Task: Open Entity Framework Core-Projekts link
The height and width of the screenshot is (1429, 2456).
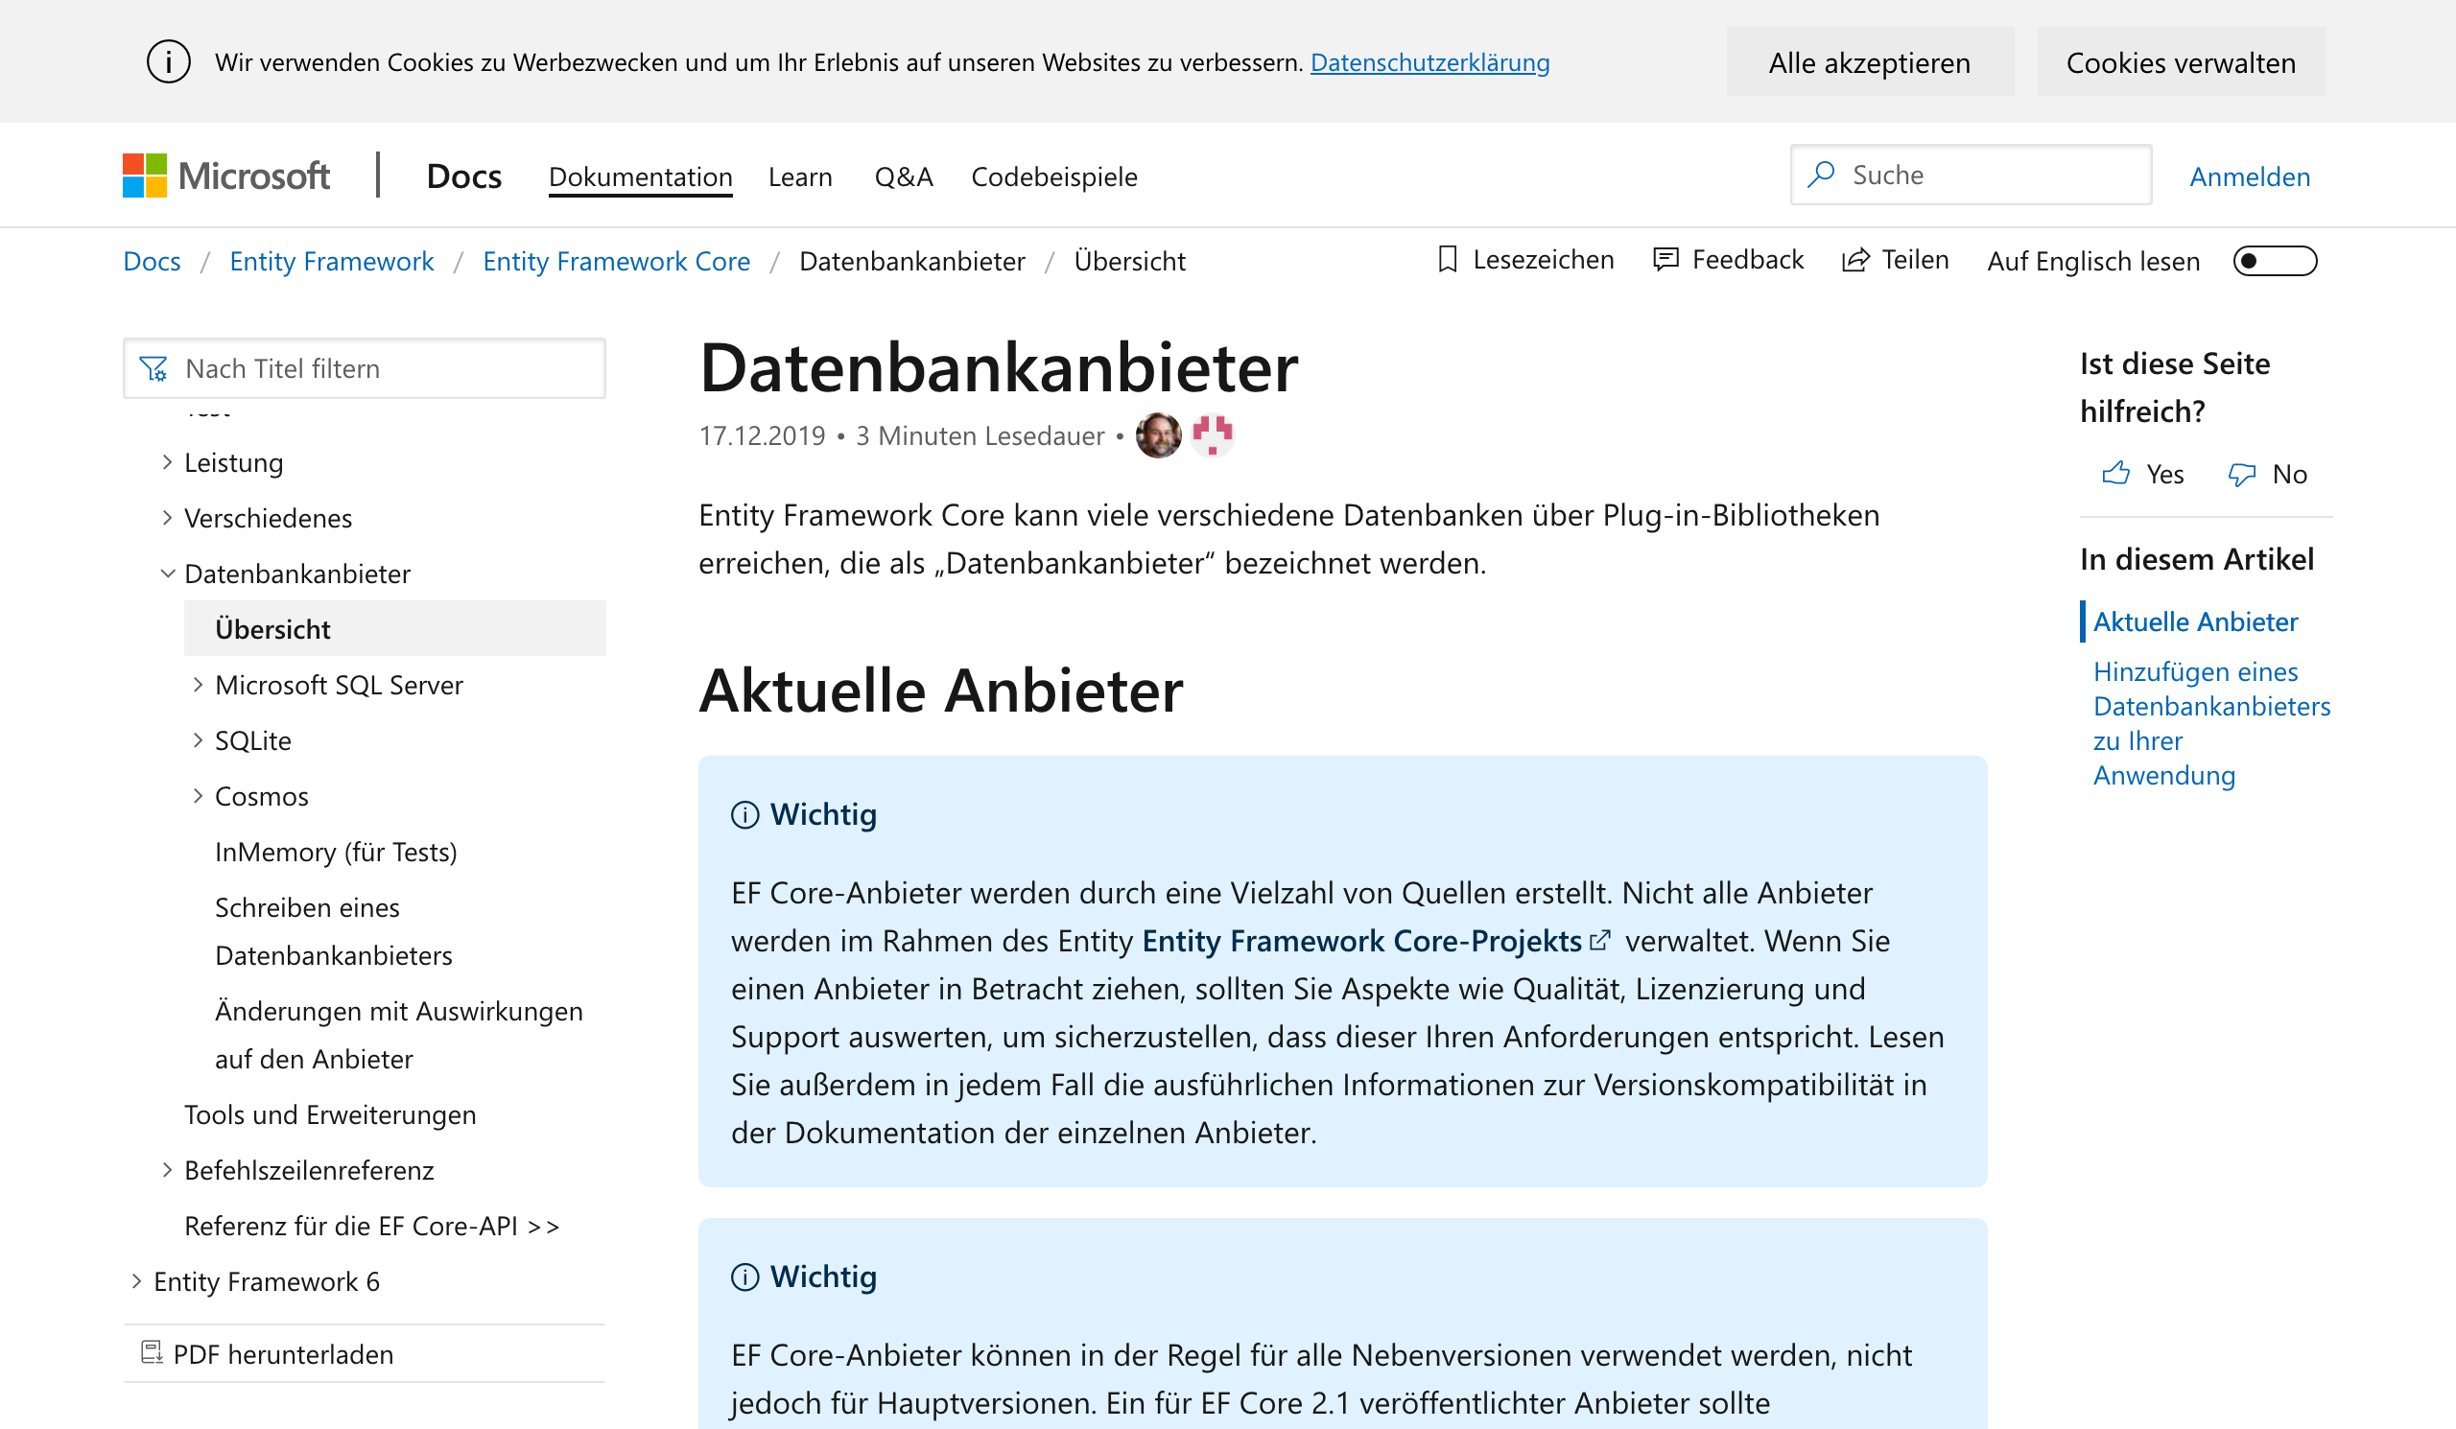Action: point(1361,940)
